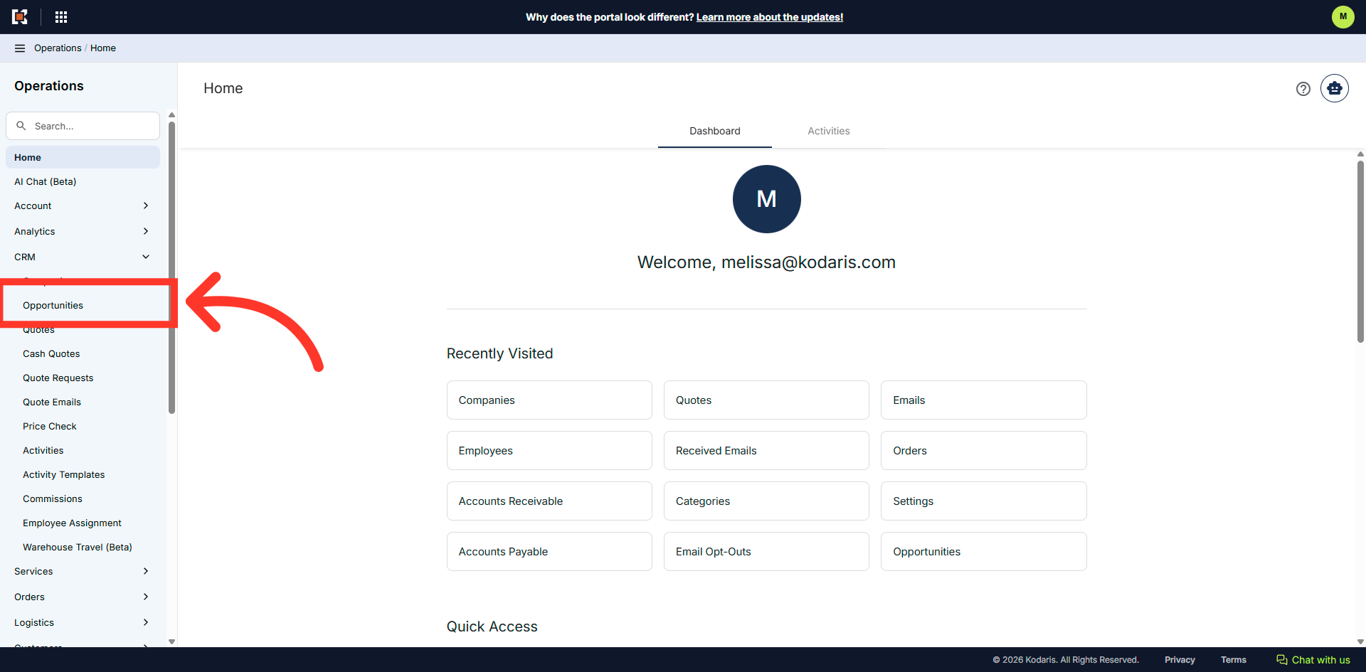This screenshot has width=1366, height=672.
Task: Open the Opportunities recently visited card
Action: coord(983,552)
